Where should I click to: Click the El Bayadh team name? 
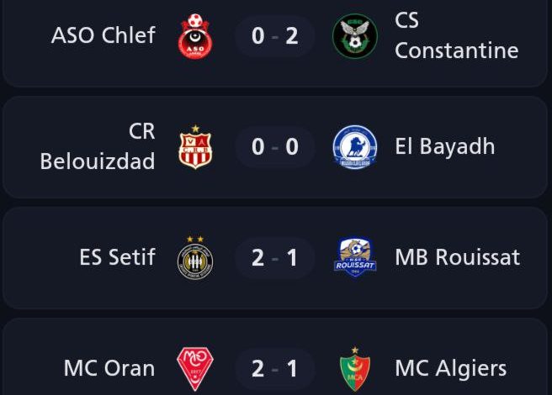444,147
